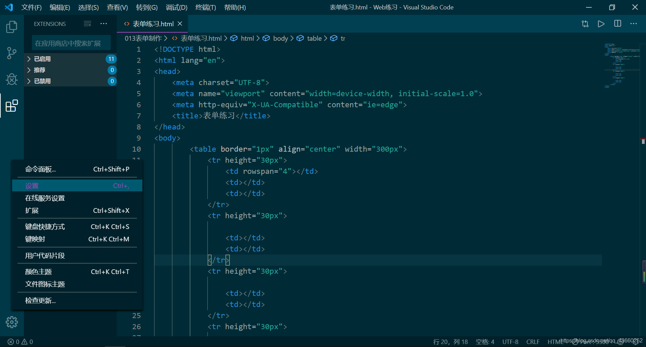Click line number 10 in gutter
646x347 pixels.
tap(136, 149)
